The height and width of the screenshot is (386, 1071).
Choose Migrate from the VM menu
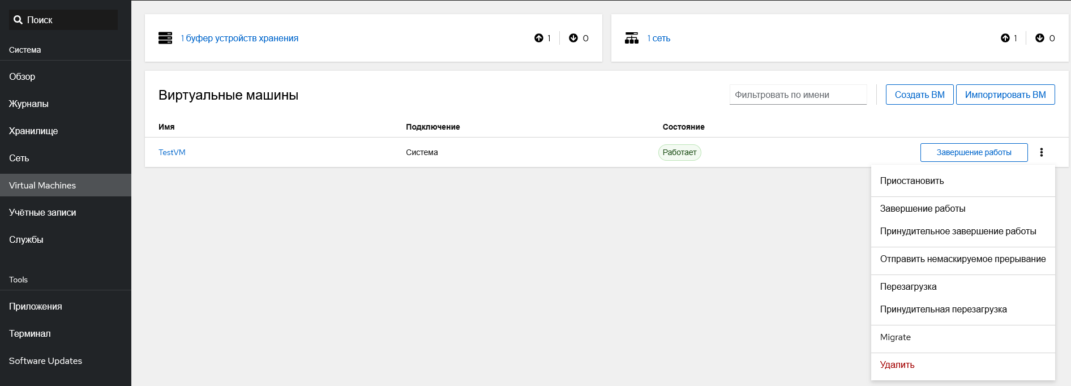(x=895, y=337)
